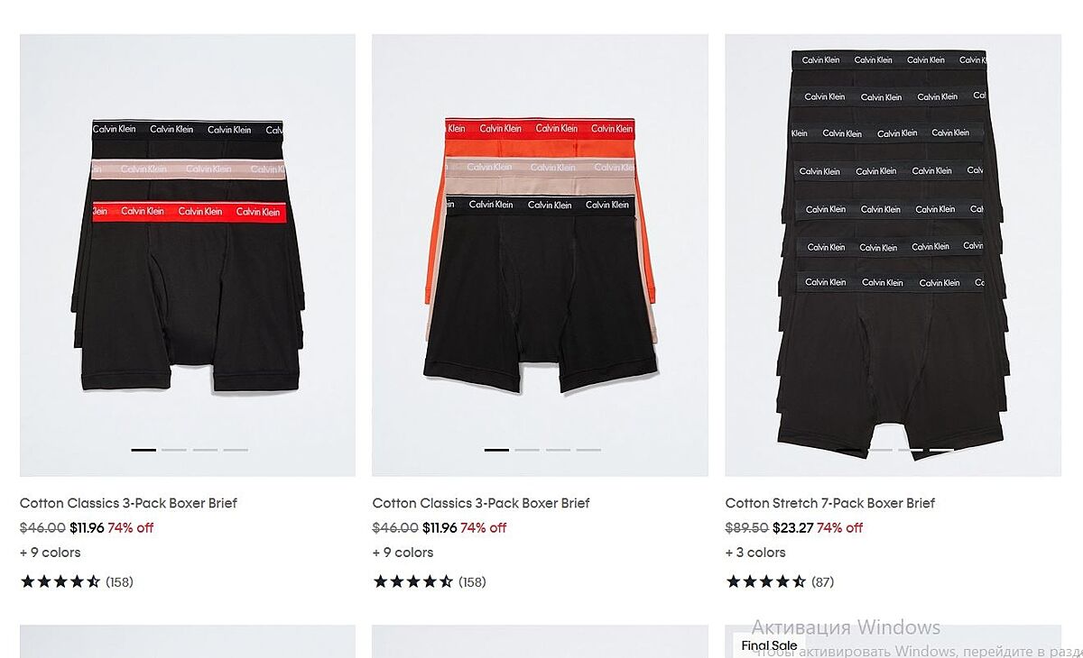The width and height of the screenshot is (1083, 658).
Task: Select last carousel dot on first product image
Action: click(x=236, y=450)
